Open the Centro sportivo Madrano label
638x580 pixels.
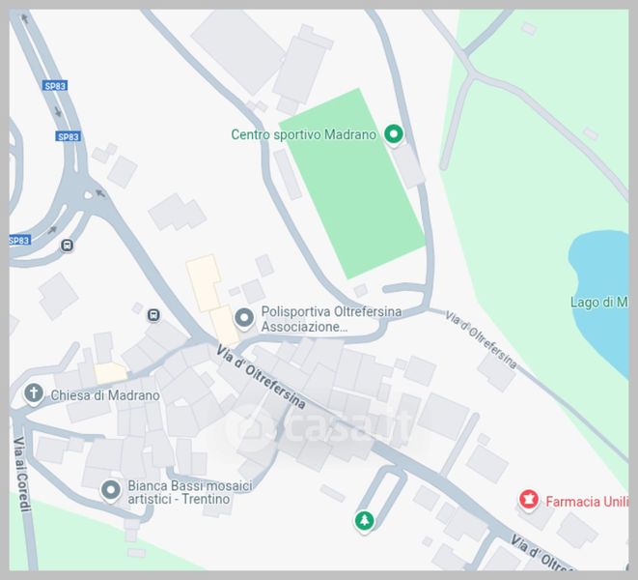click(303, 134)
